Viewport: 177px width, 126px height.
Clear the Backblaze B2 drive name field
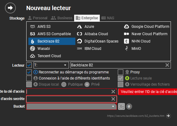(x=167, y=65)
